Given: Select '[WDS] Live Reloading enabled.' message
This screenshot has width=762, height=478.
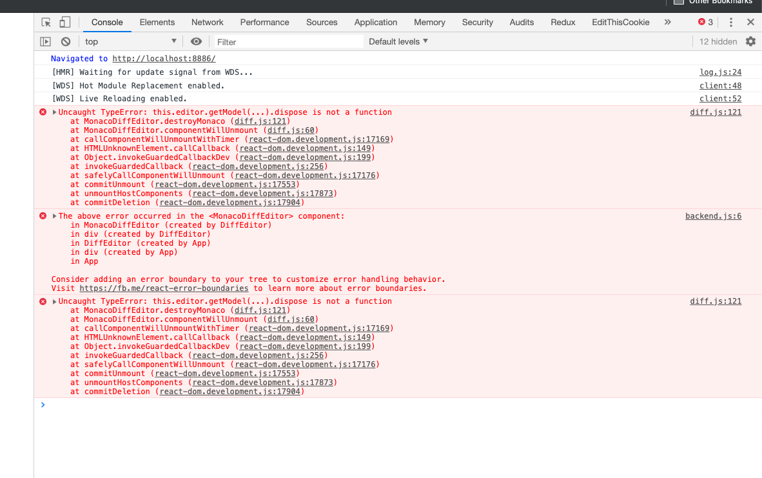Looking at the screenshot, I should coord(119,99).
